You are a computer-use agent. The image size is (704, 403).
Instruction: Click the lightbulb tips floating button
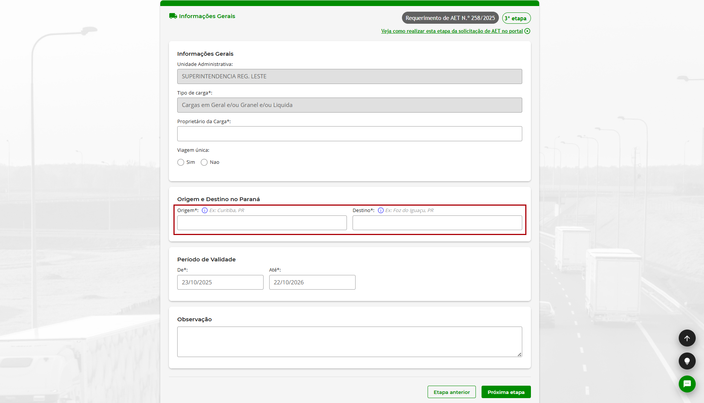[x=687, y=361]
